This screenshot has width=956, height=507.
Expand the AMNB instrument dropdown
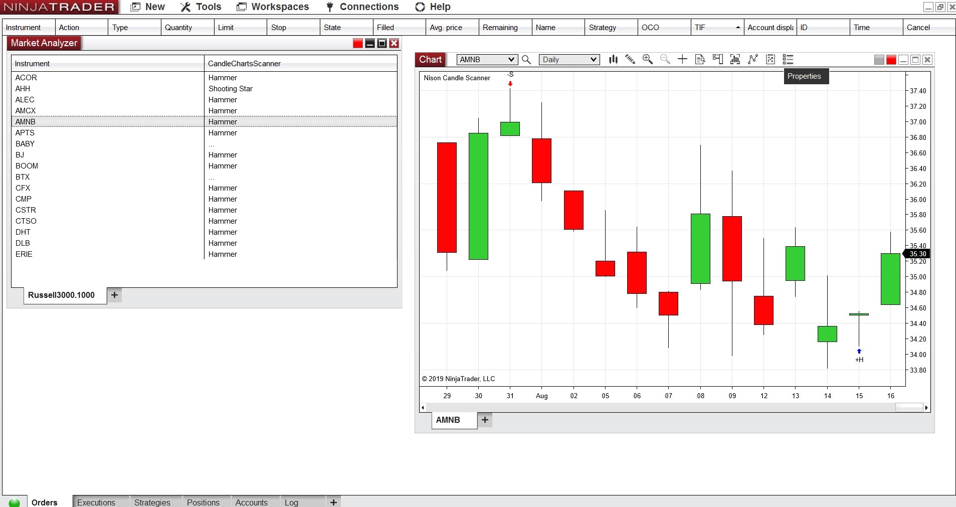(511, 60)
